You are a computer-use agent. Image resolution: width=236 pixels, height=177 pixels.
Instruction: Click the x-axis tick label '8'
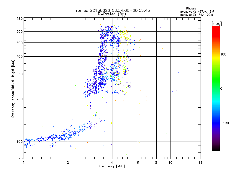(x=156, y=163)
